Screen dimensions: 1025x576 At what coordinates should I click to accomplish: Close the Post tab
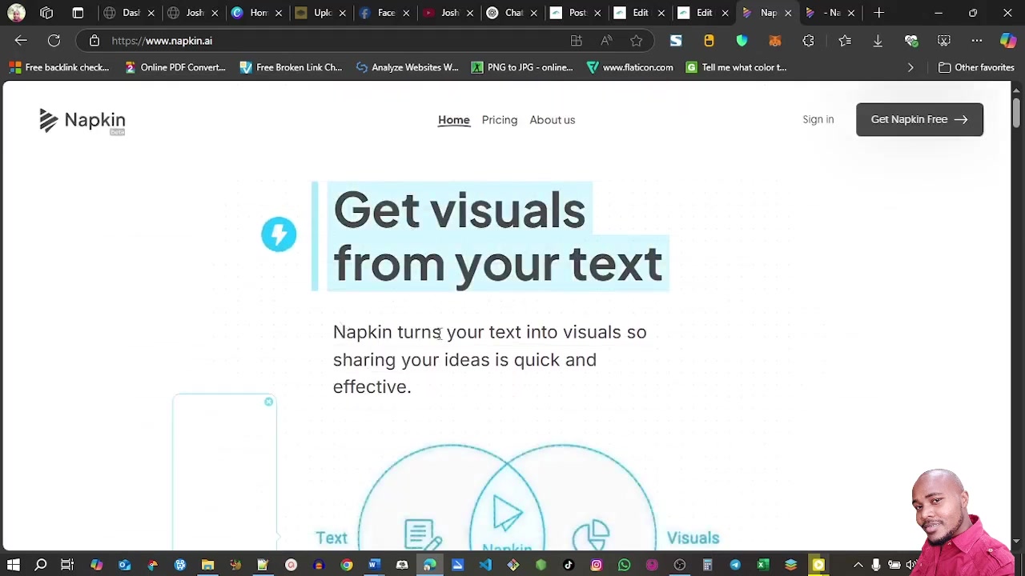(597, 13)
